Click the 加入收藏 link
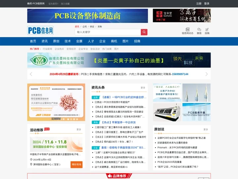Screen dimensions: 238x179 (x=65, y=4)
